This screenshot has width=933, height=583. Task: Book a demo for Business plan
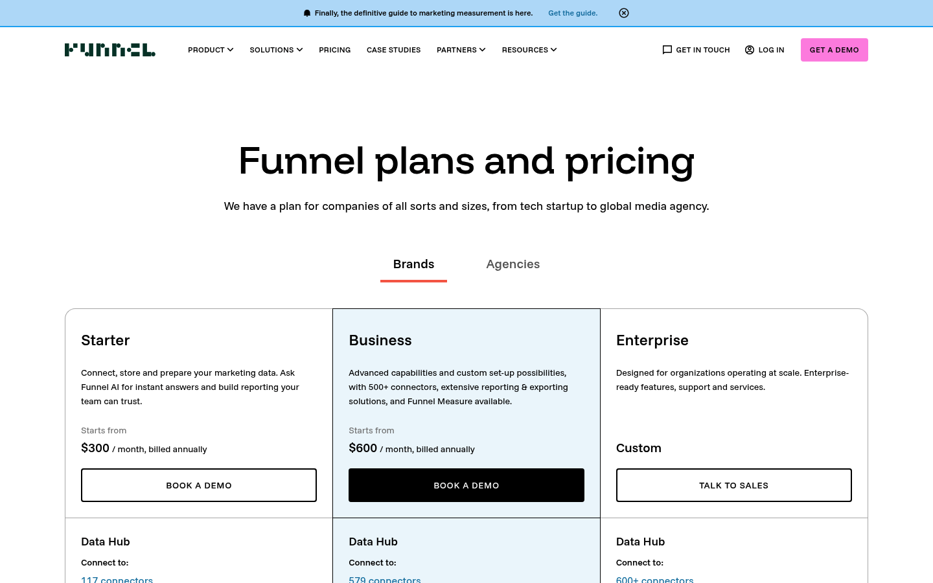pyautogui.click(x=466, y=485)
